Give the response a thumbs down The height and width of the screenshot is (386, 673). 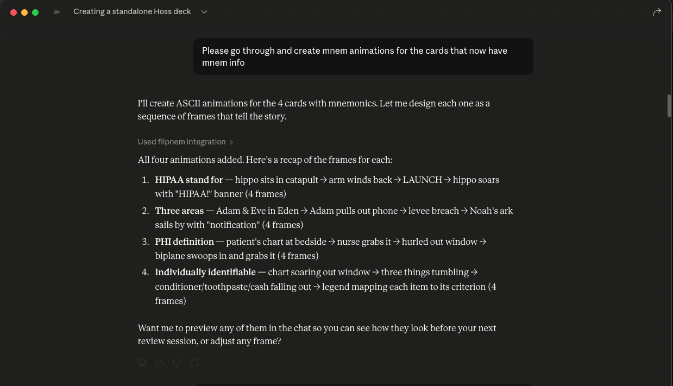coord(177,363)
